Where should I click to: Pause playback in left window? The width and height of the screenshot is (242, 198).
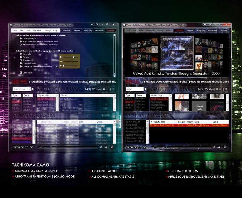coord(19,147)
